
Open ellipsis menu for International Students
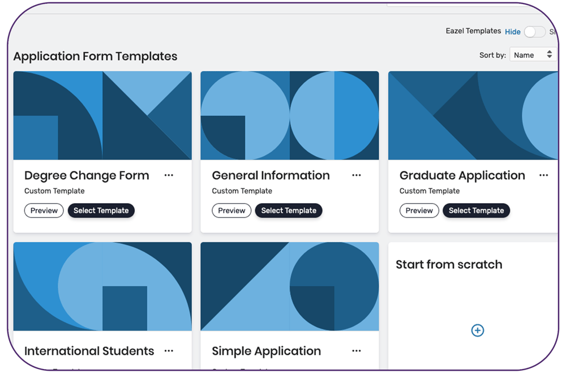(169, 351)
